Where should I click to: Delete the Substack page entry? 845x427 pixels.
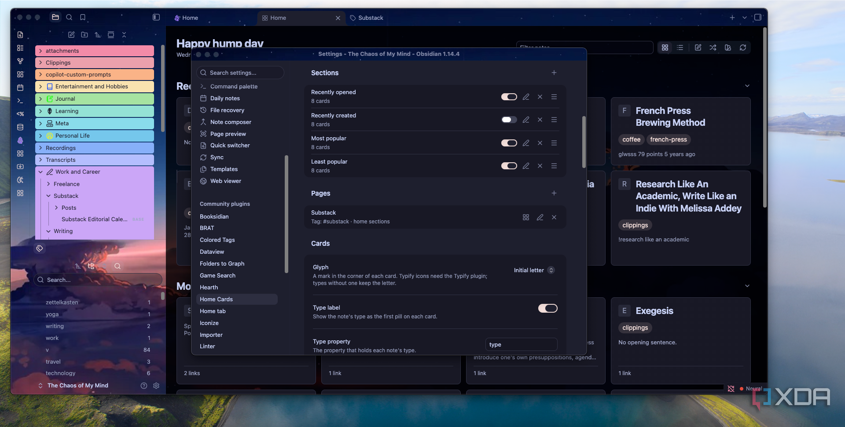(554, 217)
